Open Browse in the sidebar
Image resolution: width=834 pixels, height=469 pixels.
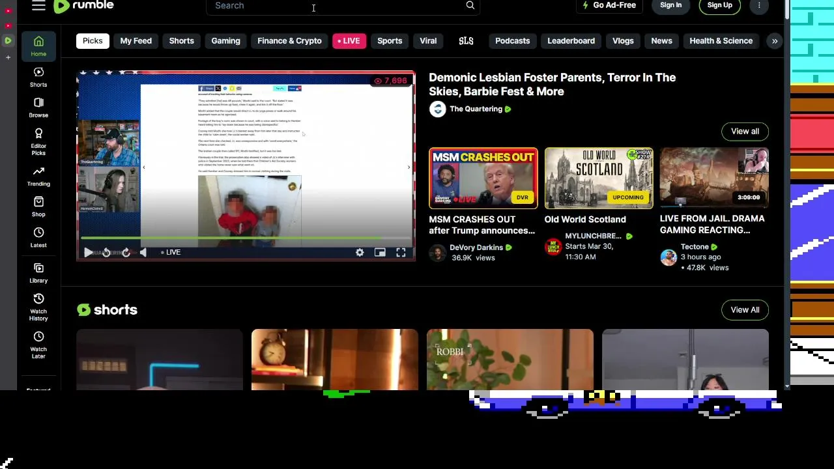[38, 107]
